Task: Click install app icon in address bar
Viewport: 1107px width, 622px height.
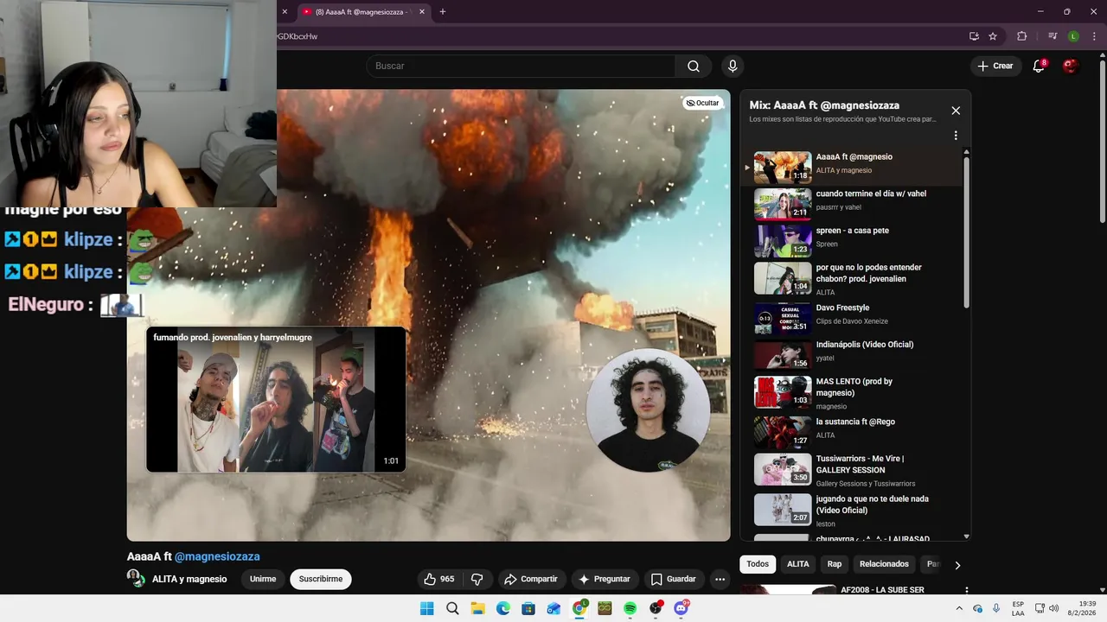Action: (974, 36)
